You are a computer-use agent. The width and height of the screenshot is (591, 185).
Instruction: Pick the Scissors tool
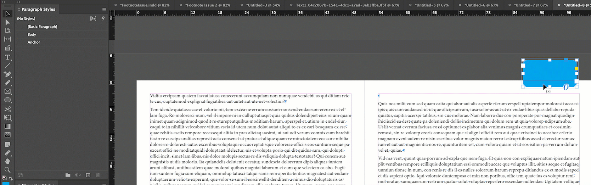[x=7, y=109]
